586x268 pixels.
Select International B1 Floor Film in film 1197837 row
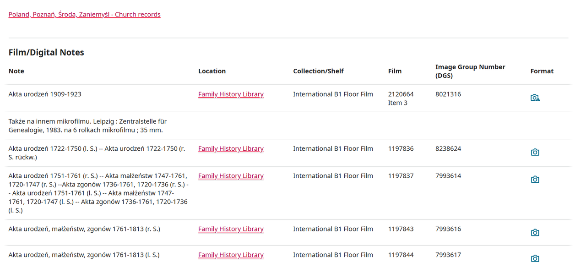(333, 175)
